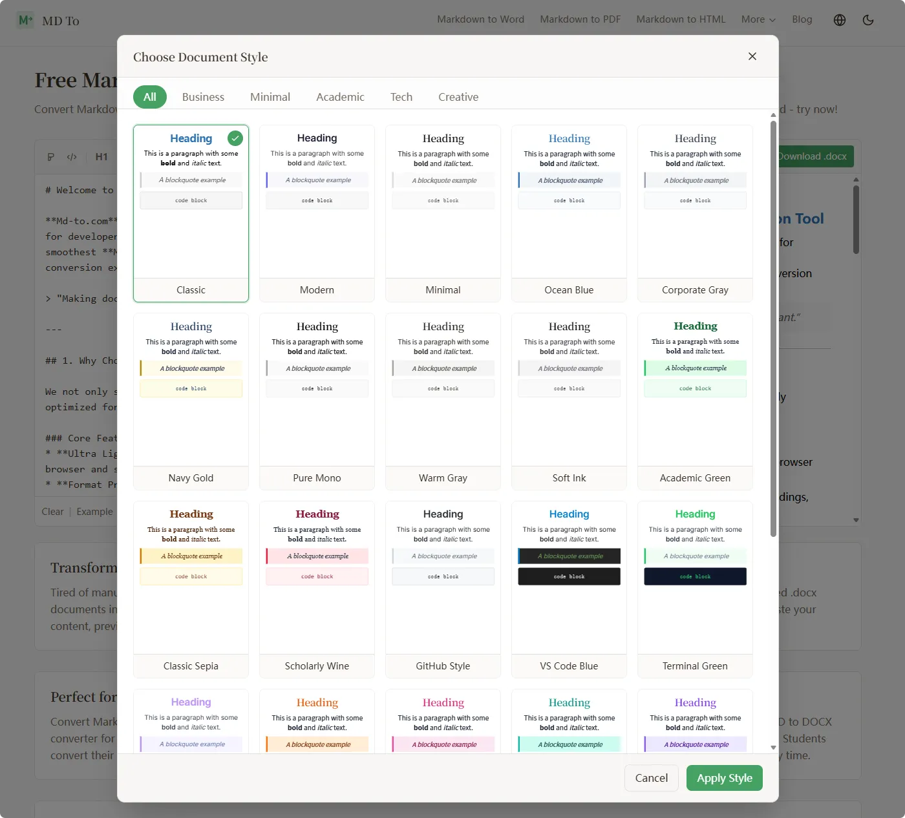The image size is (905, 818).
Task: Click the Apply Style button
Action: pyautogui.click(x=724, y=778)
